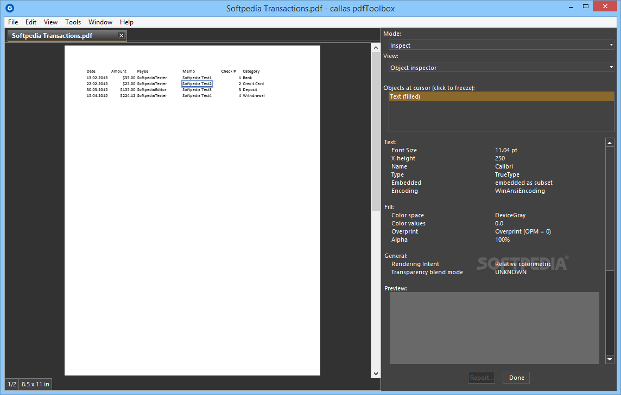Minimize the pdfToolbox window

[571, 7]
